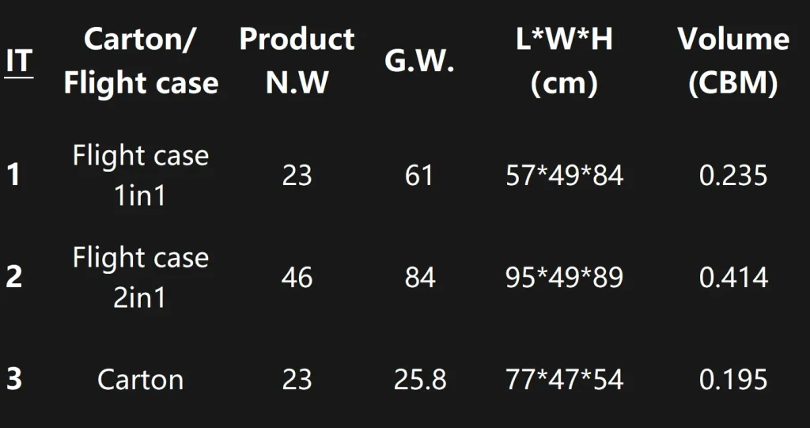The height and width of the screenshot is (428, 810).
Task: Select the Carton/Flight case column header
Action: point(141,61)
